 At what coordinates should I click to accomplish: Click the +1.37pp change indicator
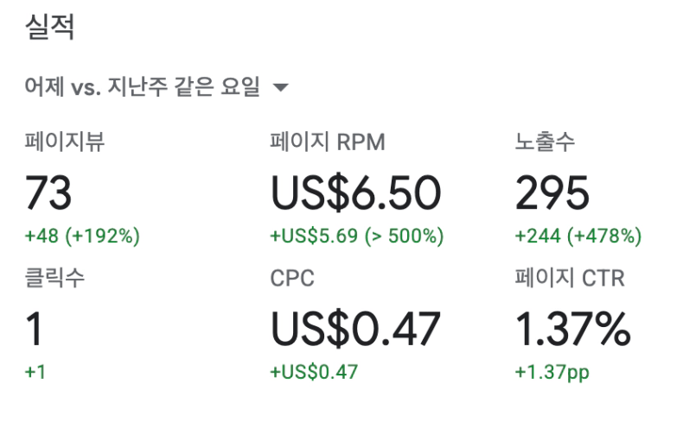tap(553, 373)
